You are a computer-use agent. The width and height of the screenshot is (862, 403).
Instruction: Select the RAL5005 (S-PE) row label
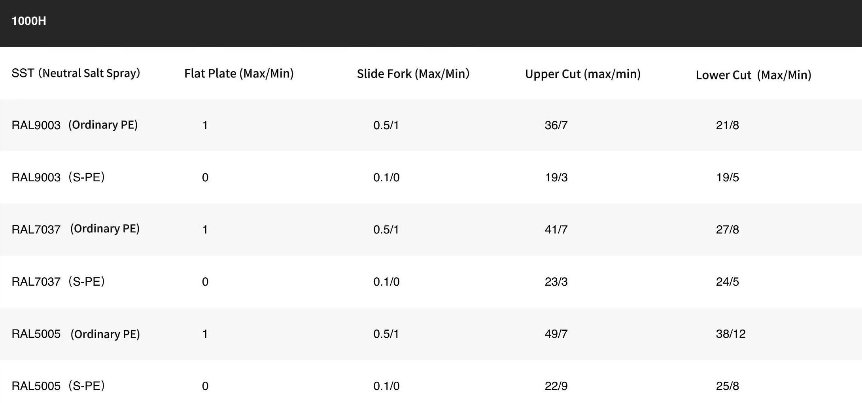(x=58, y=386)
